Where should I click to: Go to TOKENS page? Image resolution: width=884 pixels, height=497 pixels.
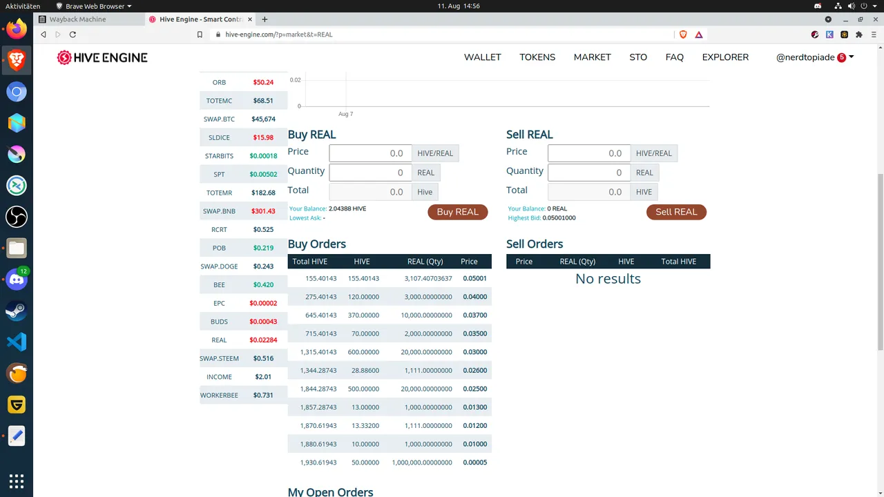537,57
